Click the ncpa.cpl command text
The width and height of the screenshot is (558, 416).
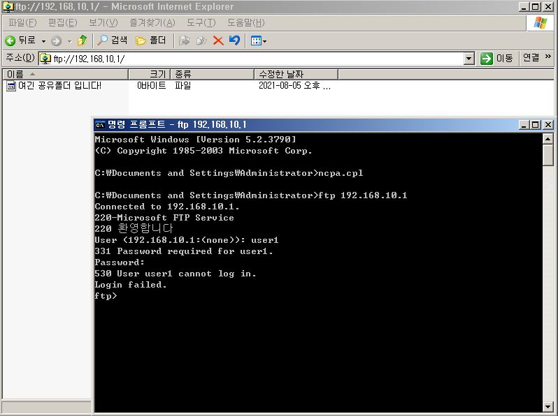(341, 173)
